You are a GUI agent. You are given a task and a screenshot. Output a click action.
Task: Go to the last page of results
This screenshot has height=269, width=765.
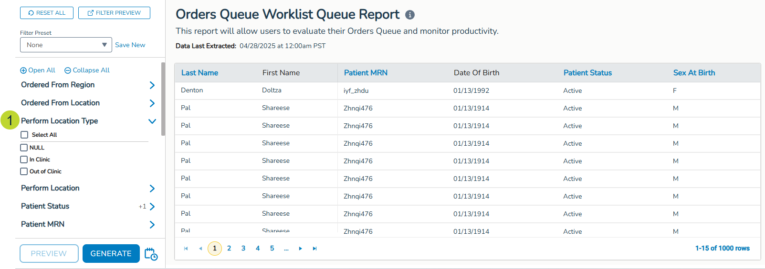point(314,249)
